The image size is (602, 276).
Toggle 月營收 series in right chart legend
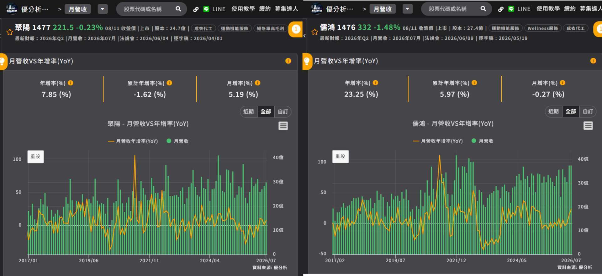point(483,141)
